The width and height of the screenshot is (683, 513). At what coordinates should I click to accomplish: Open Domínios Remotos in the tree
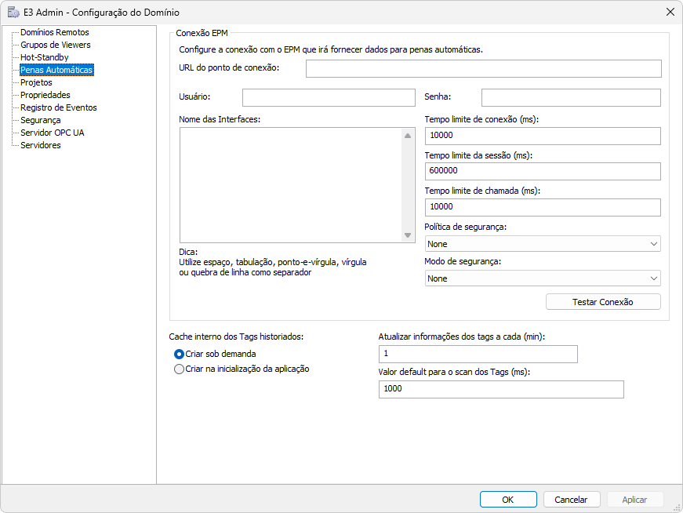click(x=54, y=32)
